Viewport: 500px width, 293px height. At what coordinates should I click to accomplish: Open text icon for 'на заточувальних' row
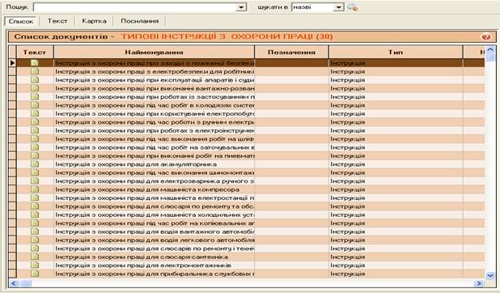[35, 147]
